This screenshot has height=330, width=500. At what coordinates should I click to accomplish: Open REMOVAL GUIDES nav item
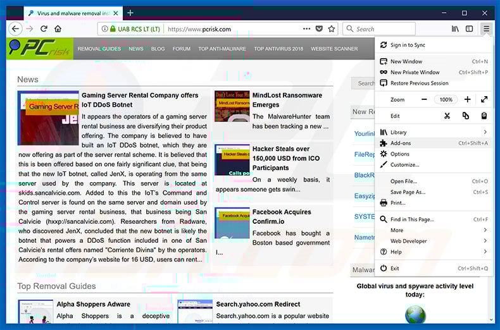(x=99, y=49)
